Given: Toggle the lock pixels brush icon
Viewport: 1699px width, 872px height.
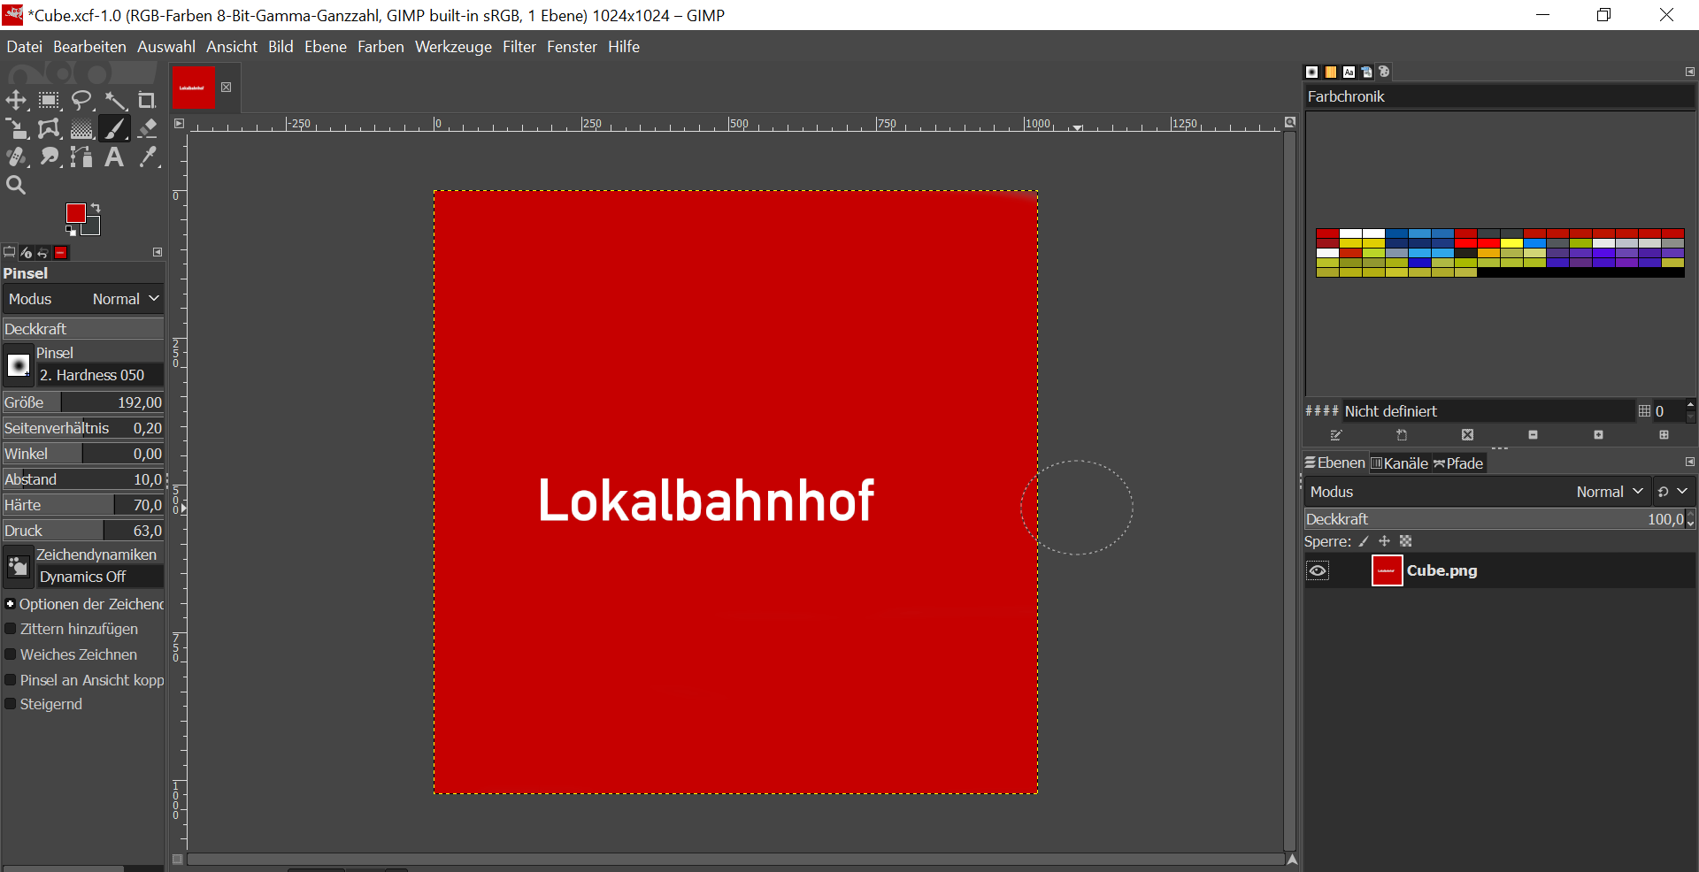Looking at the screenshot, I should (x=1364, y=541).
